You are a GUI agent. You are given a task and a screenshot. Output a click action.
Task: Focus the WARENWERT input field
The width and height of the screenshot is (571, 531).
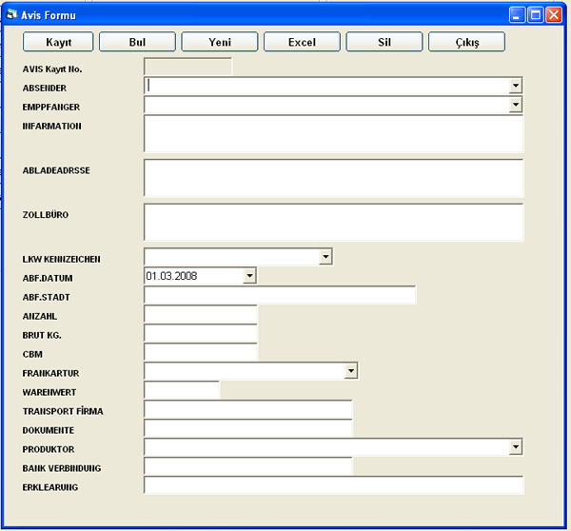(182, 390)
